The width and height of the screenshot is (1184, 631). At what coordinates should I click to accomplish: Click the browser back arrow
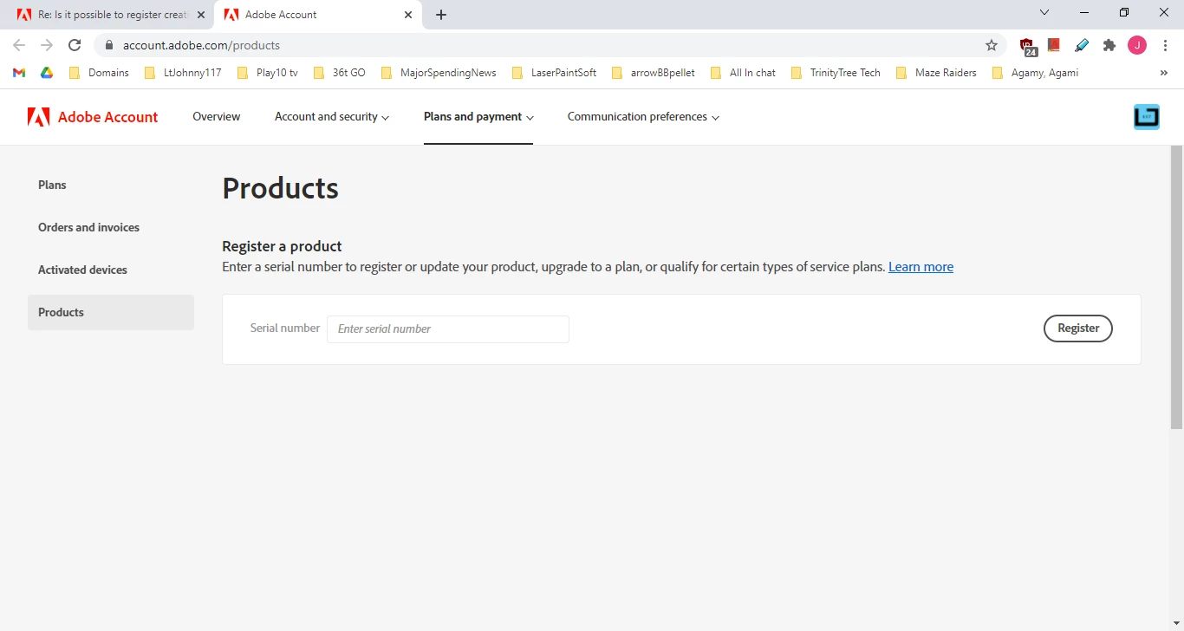19,45
